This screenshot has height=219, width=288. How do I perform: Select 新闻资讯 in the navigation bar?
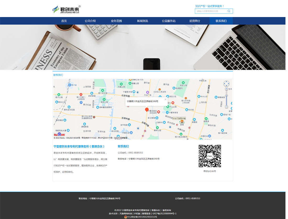click(142, 21)
